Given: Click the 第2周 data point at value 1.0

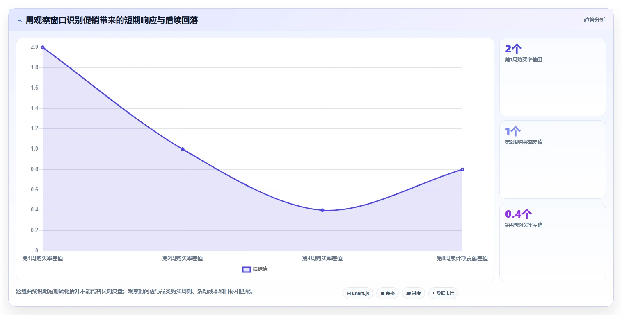Looking at the screenshot, I should tap(183, 149).
